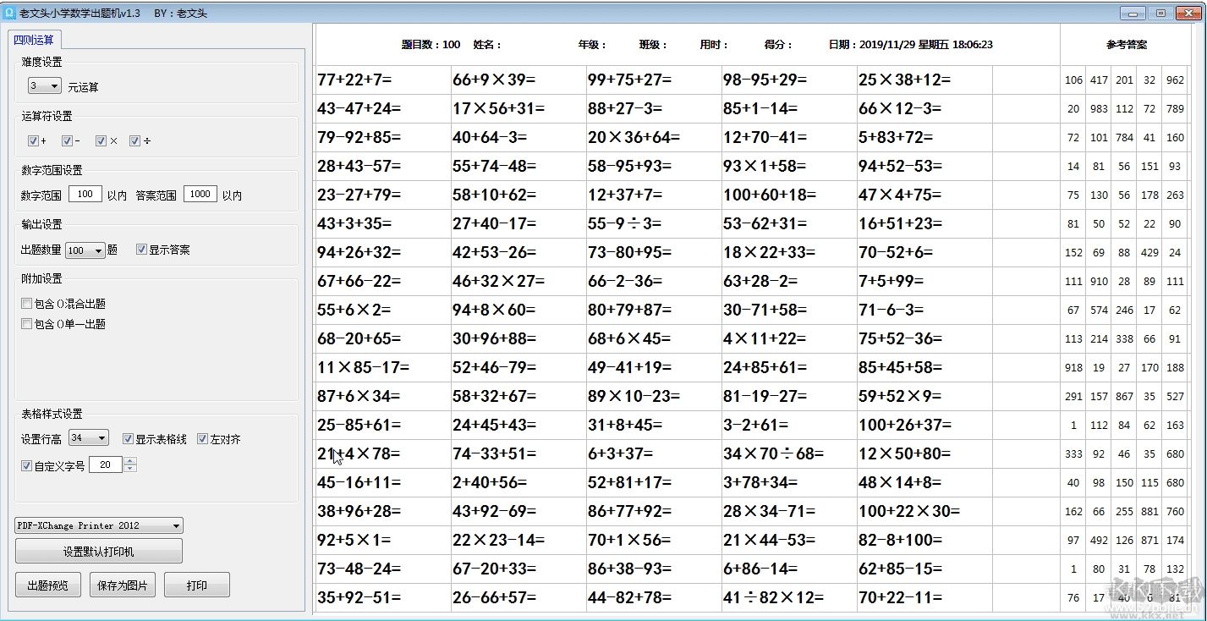The width and height of the screenshot is (1207, 621).
Task: Click the 班级： header label
Action: point(654,45)
